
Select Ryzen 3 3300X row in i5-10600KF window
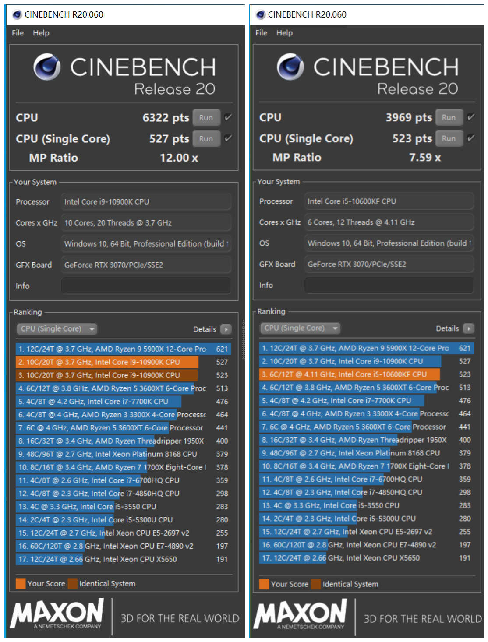pyautogui.click(x=367, y=414)
